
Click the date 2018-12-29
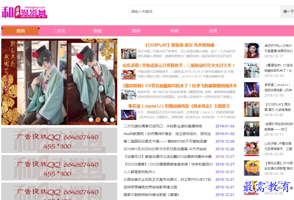coord(225,141)
